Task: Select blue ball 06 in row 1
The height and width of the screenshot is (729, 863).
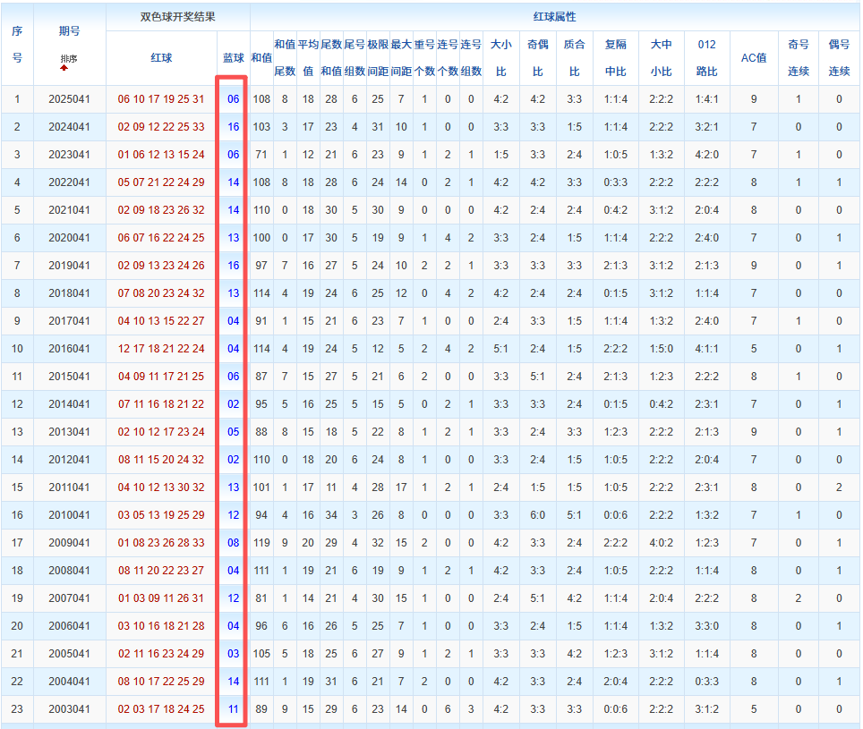Action: click(x=233, y=99)
